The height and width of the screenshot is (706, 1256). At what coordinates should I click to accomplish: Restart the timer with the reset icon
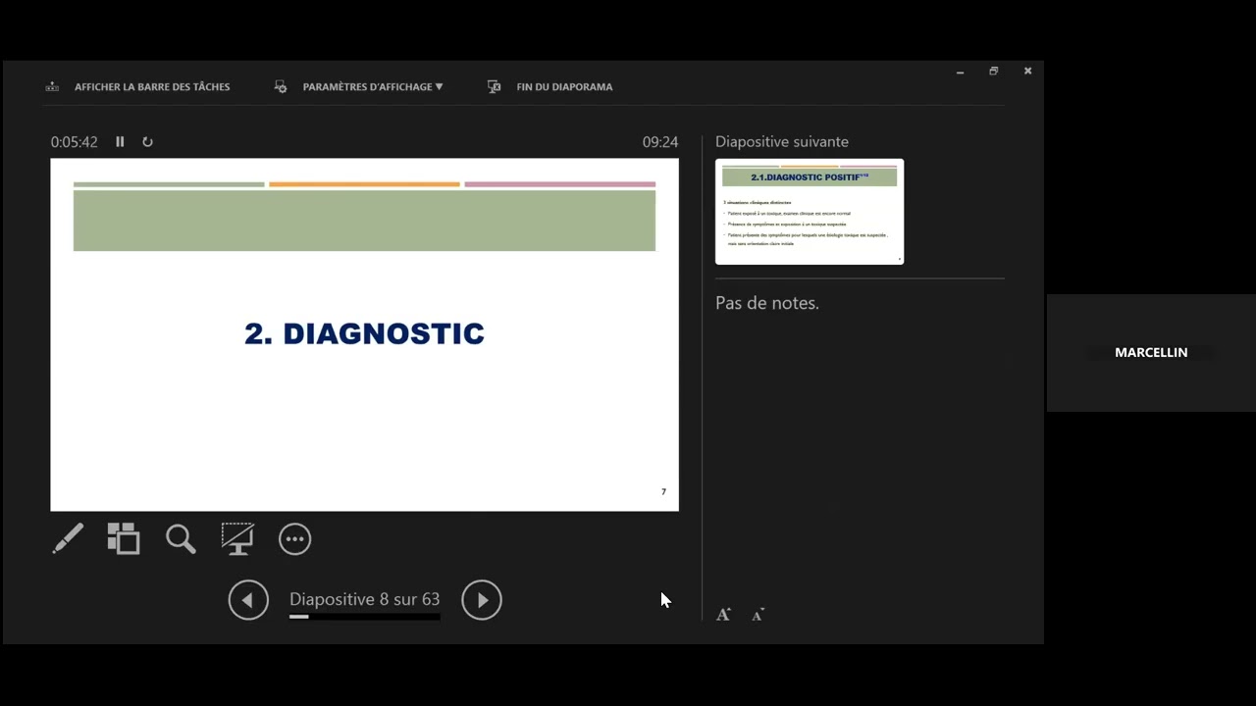tap(147, 141)
